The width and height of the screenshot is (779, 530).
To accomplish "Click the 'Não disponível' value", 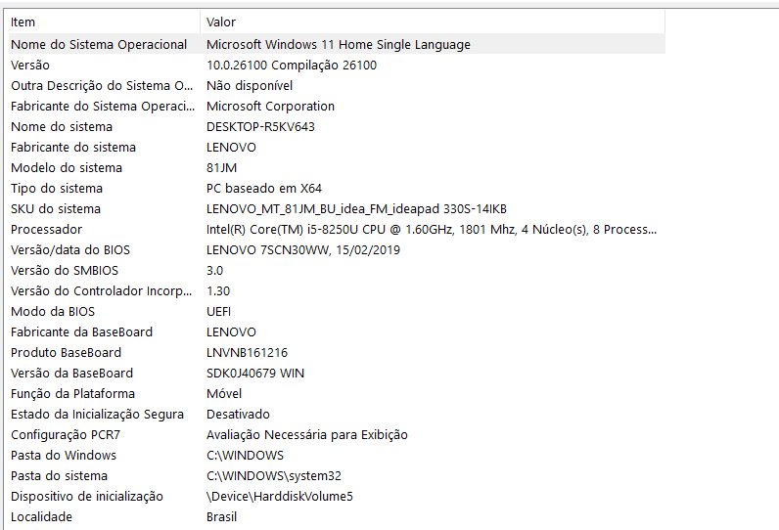I will [250, 85].
